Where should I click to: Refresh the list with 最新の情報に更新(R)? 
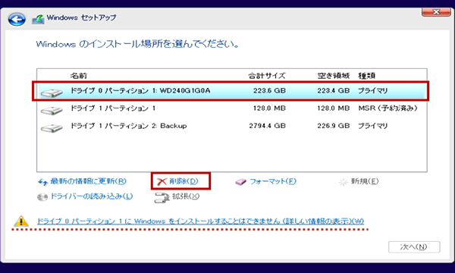tap(89, 181)
